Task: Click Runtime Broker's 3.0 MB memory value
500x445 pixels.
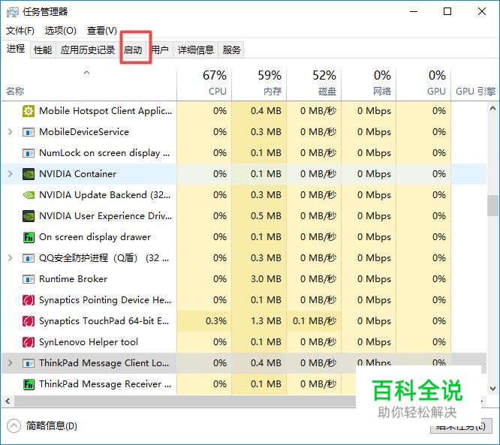Action: point(266,279)
